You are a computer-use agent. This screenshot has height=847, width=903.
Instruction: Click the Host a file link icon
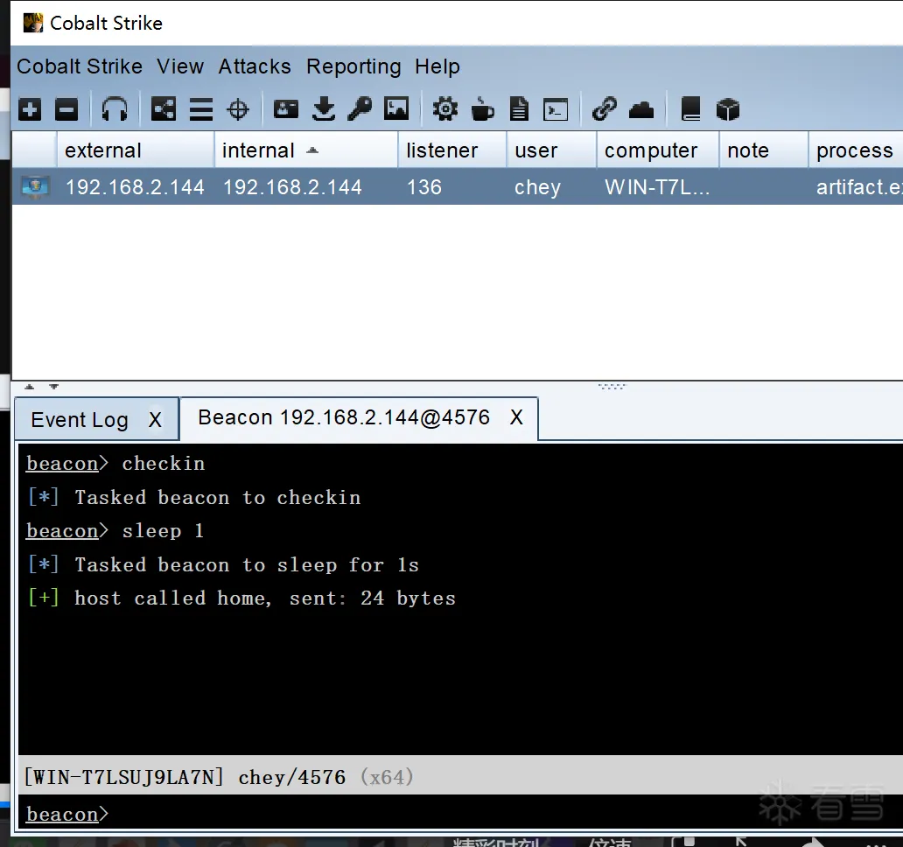click(604, 108)
